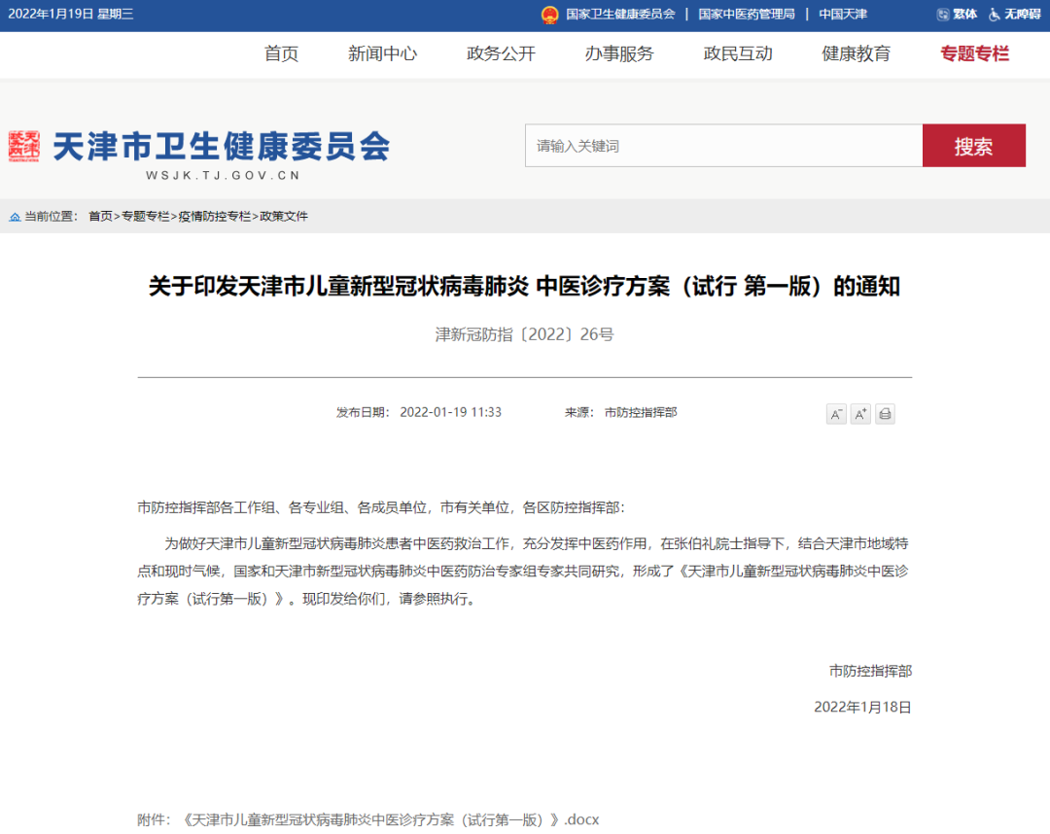This screenshot has height=834, width=1050.
Task: Click the home icon beside 当前位置
Action: 15,217
